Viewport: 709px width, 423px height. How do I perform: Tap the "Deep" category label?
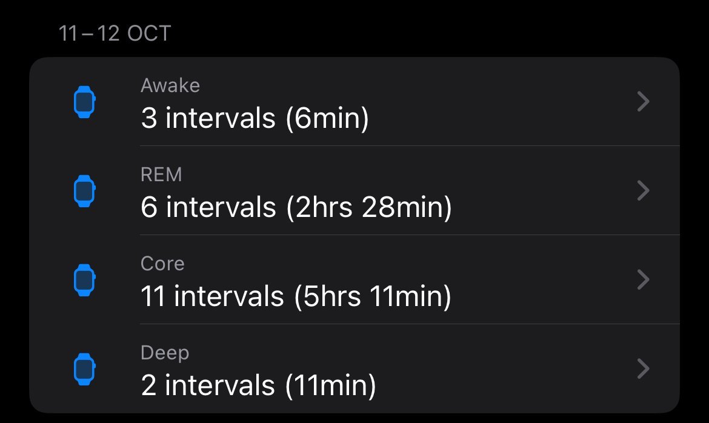pyautogui.click(x=165, y=353)
